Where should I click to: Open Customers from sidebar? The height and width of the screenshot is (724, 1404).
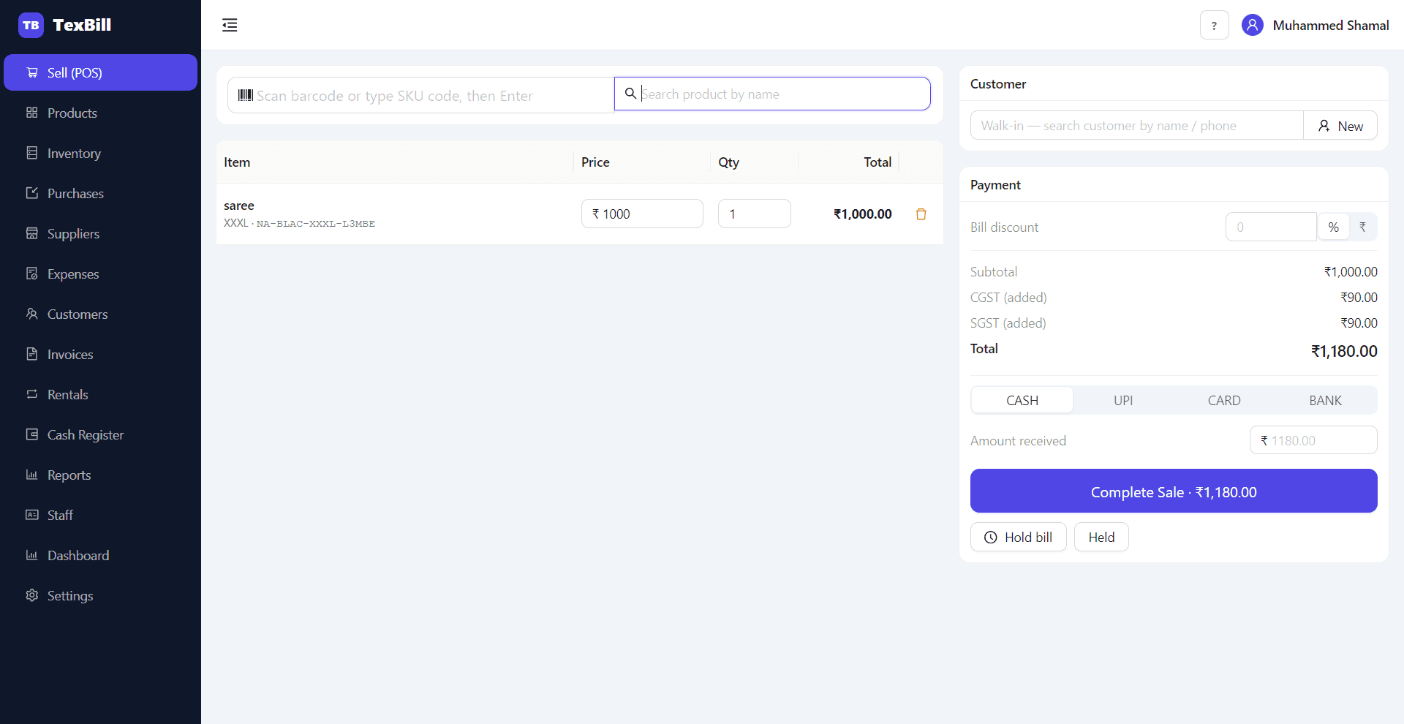(100, 314)
